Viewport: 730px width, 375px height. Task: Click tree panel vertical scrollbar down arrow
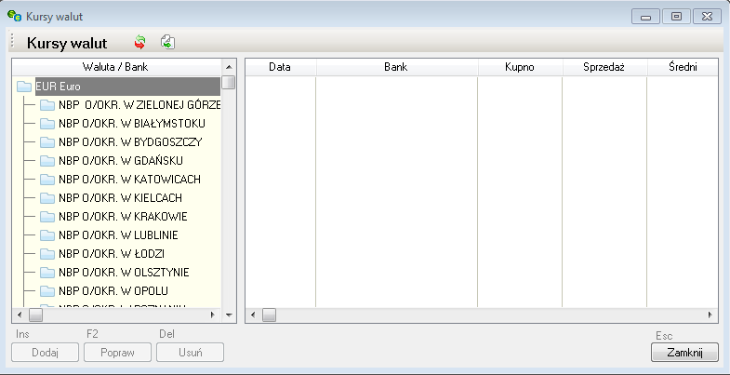(229, 315)
